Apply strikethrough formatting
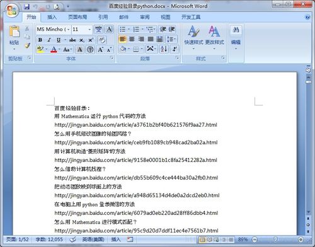This screenshot has width=315, height=247. click(72, 40)
